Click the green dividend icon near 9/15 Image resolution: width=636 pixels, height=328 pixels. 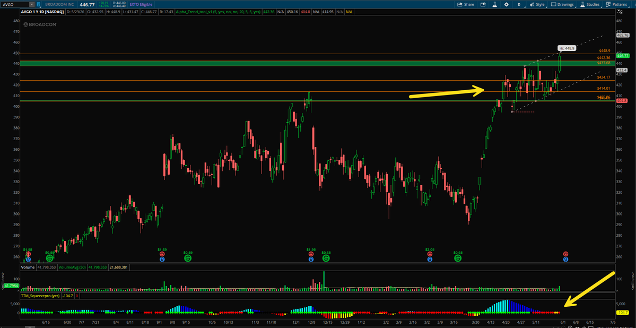[x=188, y=258]
